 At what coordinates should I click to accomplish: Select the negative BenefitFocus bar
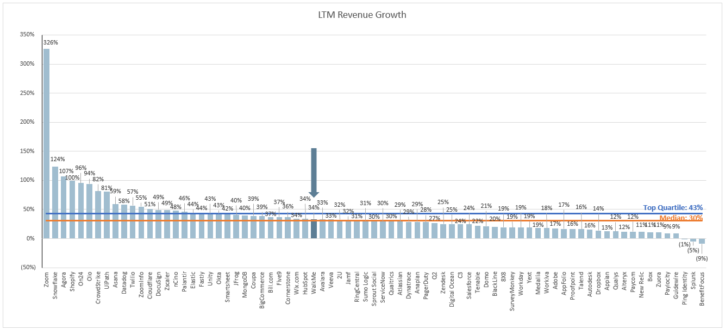point(702,241)
